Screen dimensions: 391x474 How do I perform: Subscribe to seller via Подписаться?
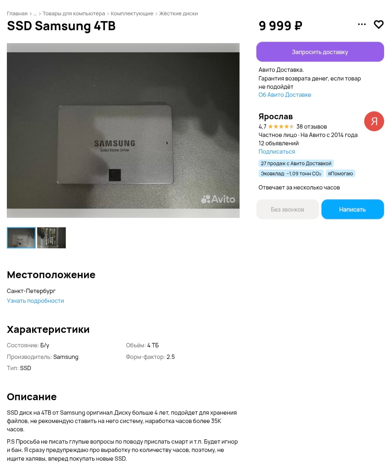[277, 152]
